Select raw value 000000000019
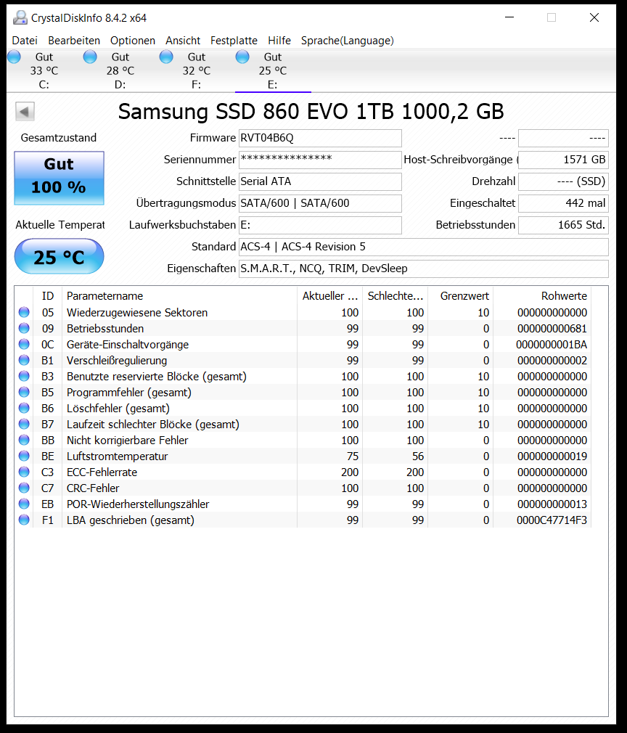This screenshot has width=627, height=733. [x=552, y=456]
